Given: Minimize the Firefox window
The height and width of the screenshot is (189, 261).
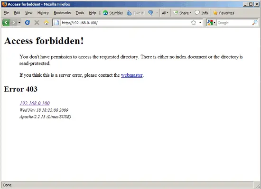Looking at the screenshot, I should point(245,4).
